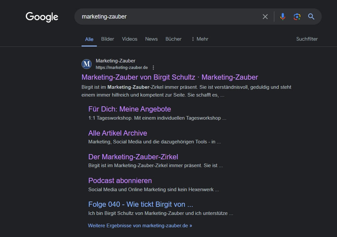Click the Google logo
337x237 pixels.
click(42, 17)
